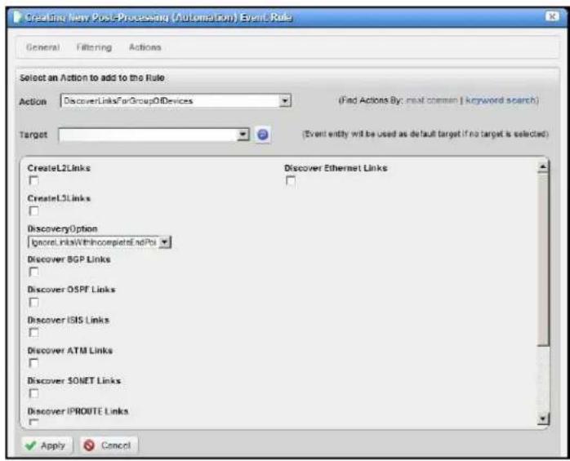Click the red prohibition icon on Cancel

pyautogui.click(x=89, y=445)
